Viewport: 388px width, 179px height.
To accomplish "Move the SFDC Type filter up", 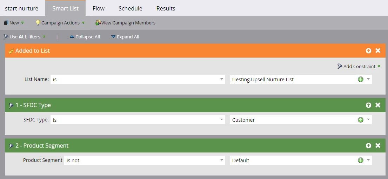I will pyautogui.click(x=368, y=105).
